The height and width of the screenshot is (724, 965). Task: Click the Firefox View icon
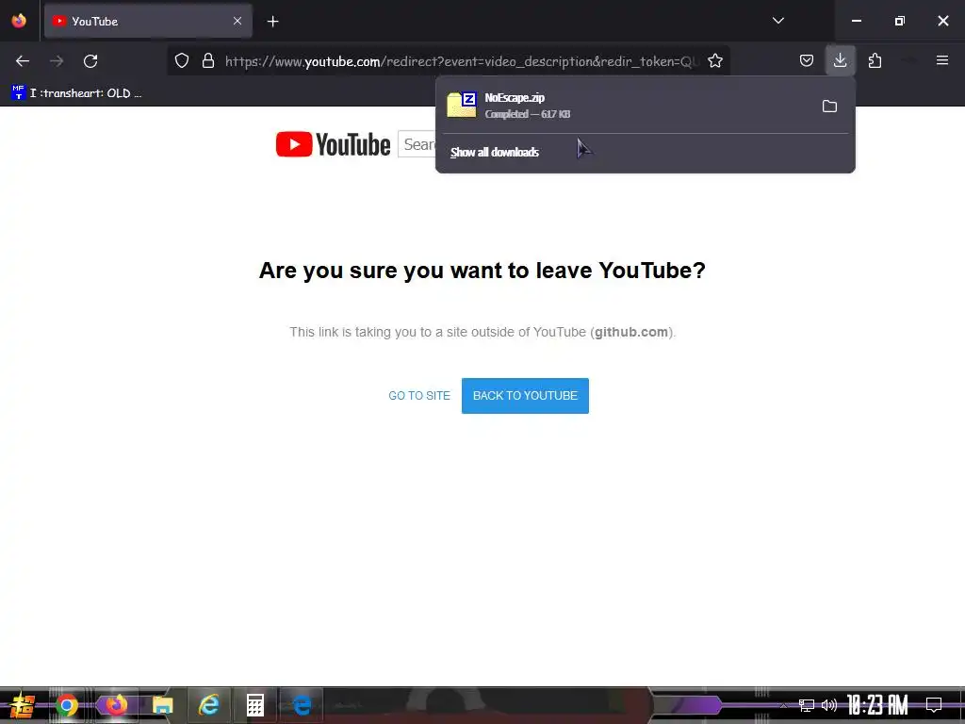click(19, 21)
